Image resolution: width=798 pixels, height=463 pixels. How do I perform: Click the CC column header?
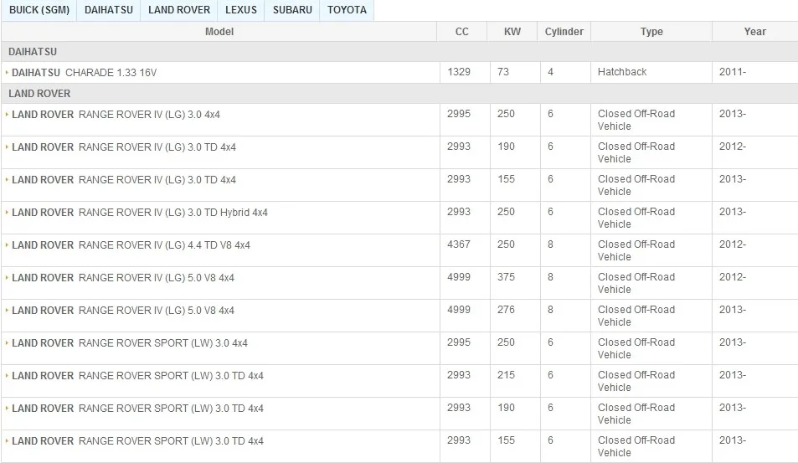pyautogui.click(x=461, y=32)
